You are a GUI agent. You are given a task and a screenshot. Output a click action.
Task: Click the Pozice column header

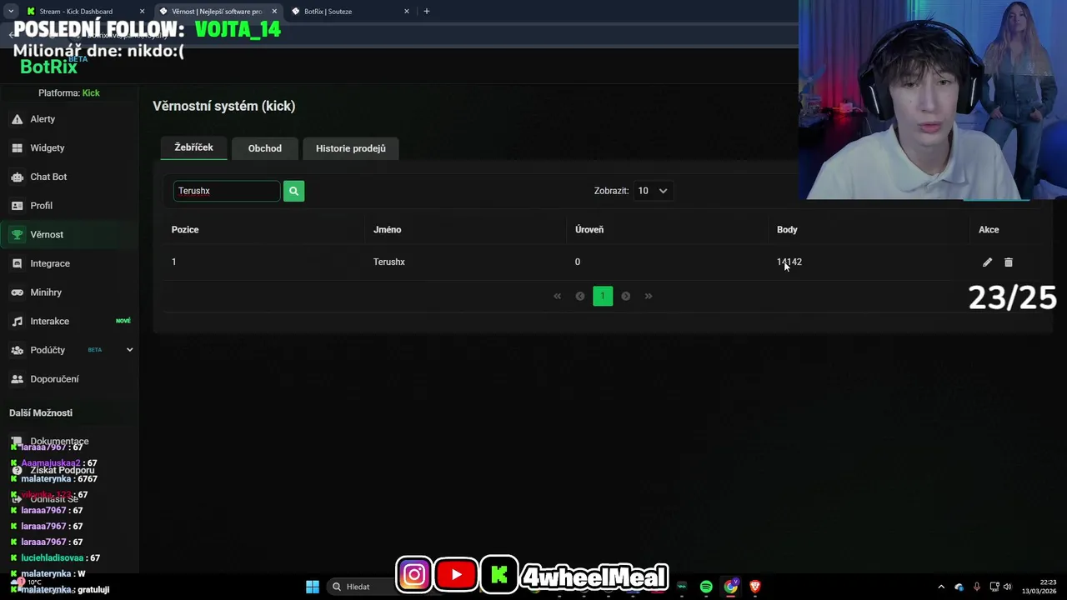[x=185, y=230]
